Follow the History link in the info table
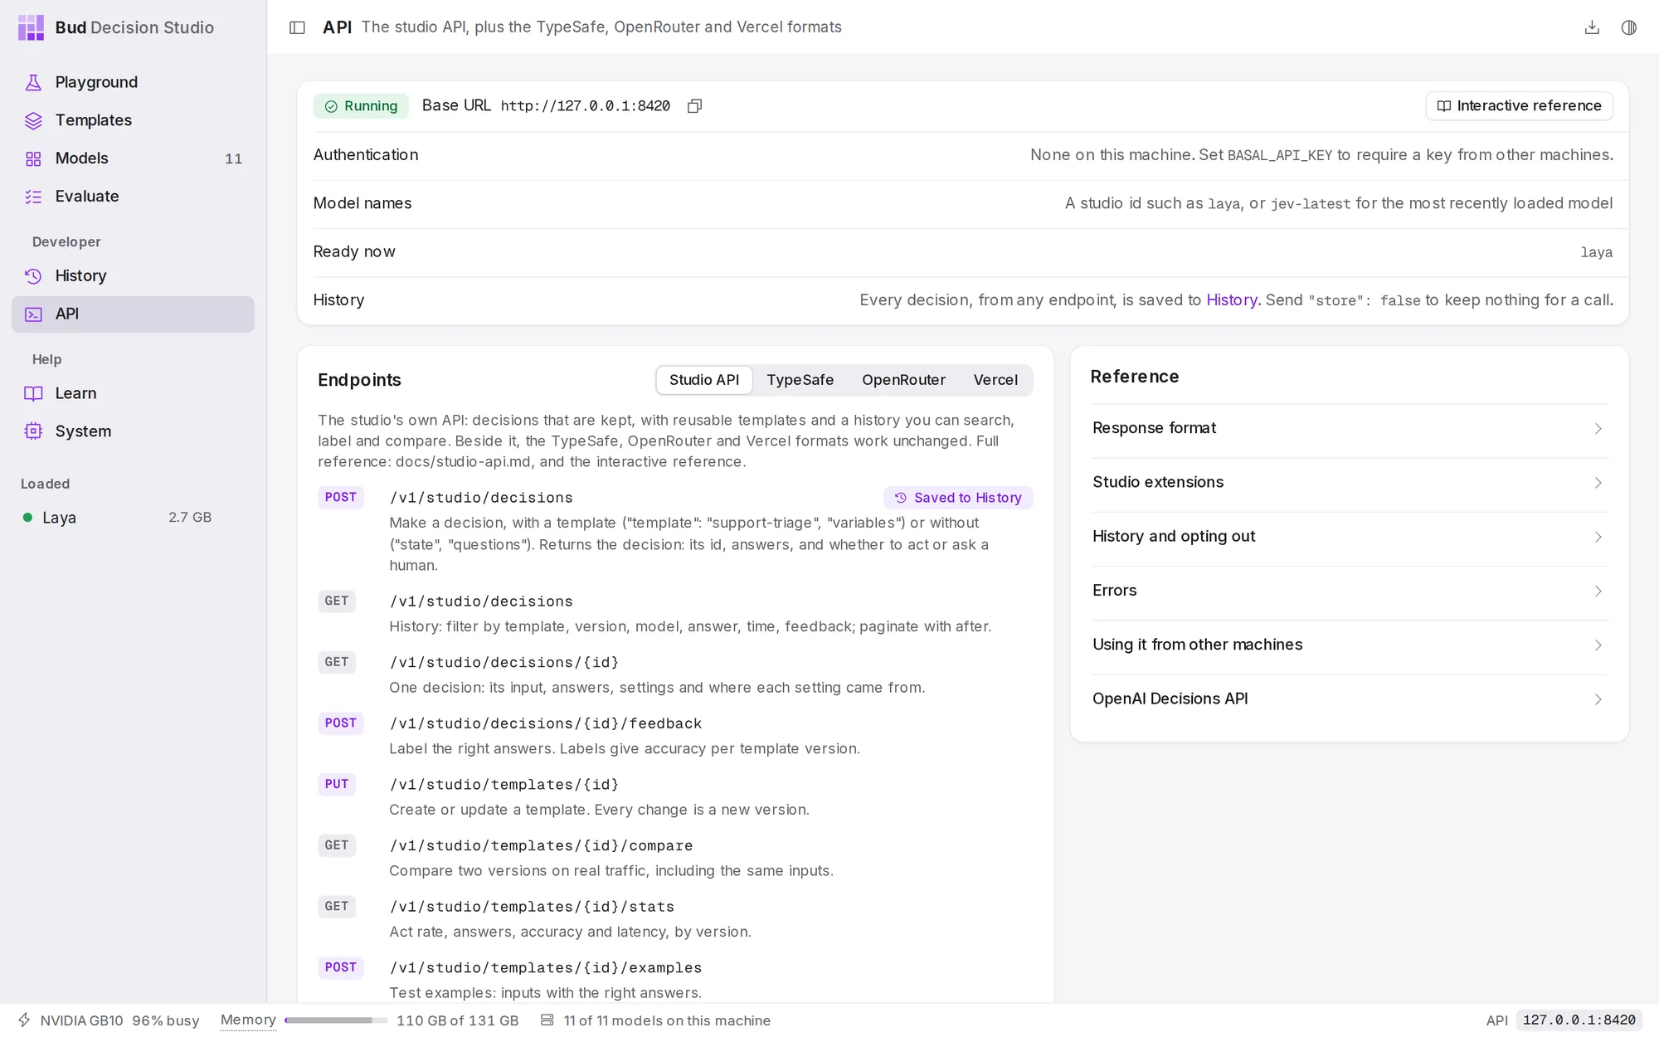Viewport: 1659px width, 1037px height. pyautogui.click(x=1231, y=300)
